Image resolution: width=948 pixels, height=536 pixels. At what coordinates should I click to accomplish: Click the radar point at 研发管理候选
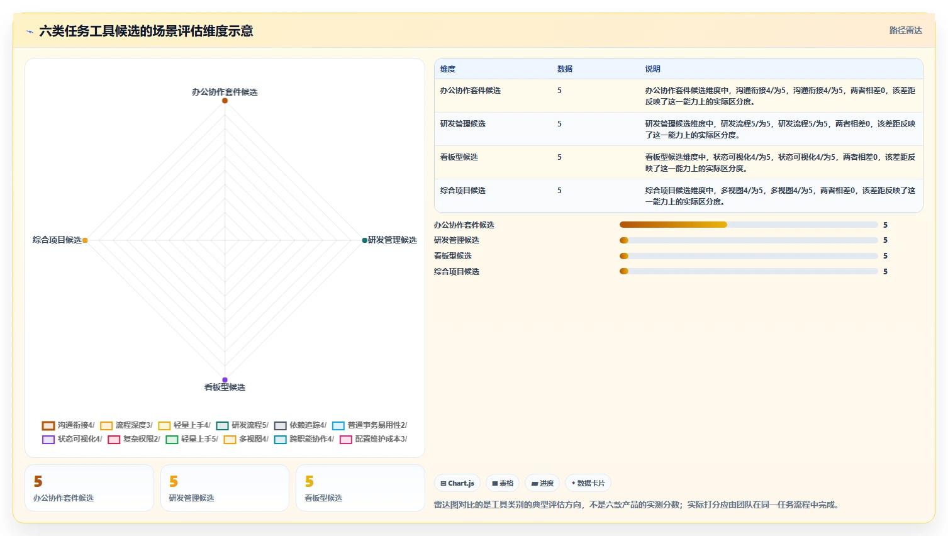pyautogui.click(x=365, y=240)
